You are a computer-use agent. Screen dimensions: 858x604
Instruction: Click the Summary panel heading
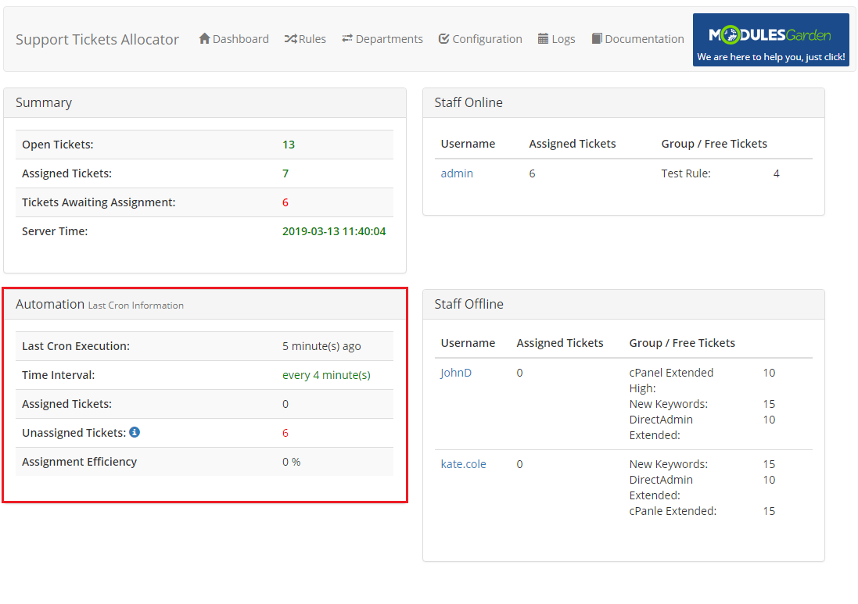(x=44, y=103)
